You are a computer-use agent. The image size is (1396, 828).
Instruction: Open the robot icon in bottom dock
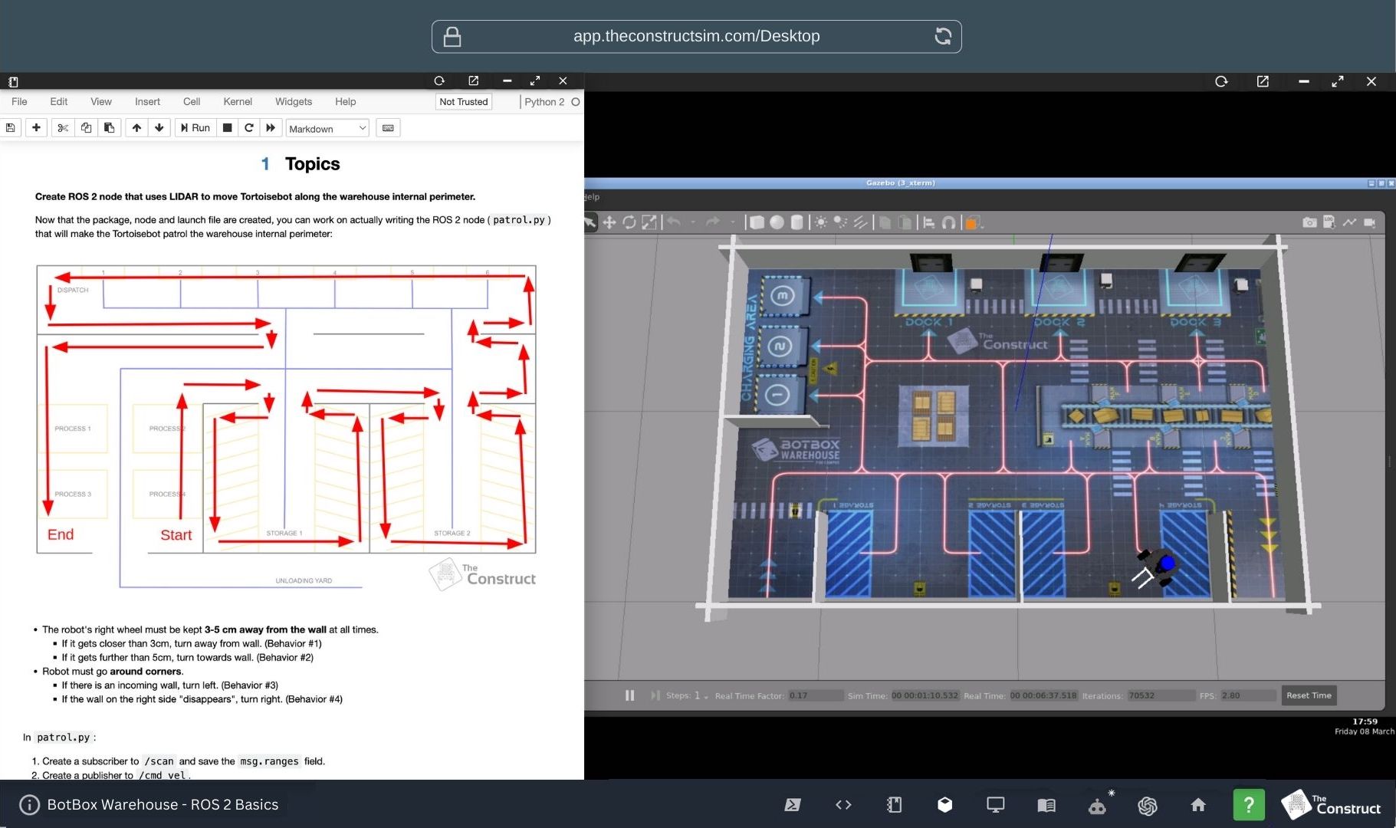[1097, 806]
